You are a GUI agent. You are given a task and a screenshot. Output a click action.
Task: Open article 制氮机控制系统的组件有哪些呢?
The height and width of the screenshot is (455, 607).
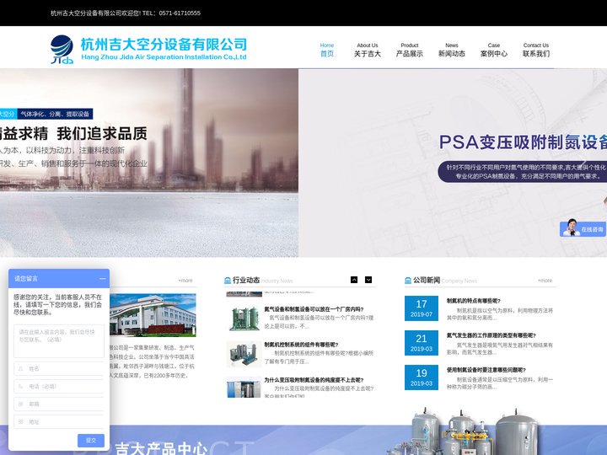(301, 345)
